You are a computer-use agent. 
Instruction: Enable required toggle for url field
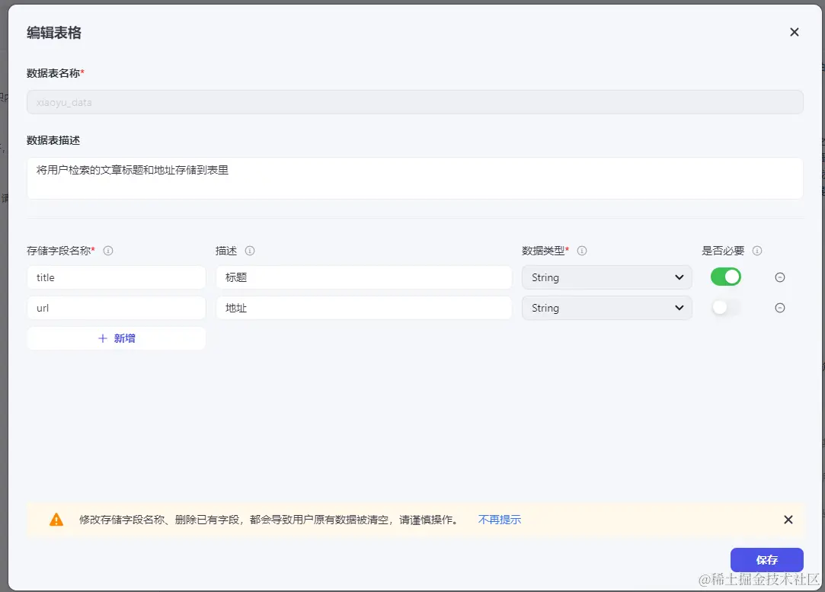tap(725, 307)
